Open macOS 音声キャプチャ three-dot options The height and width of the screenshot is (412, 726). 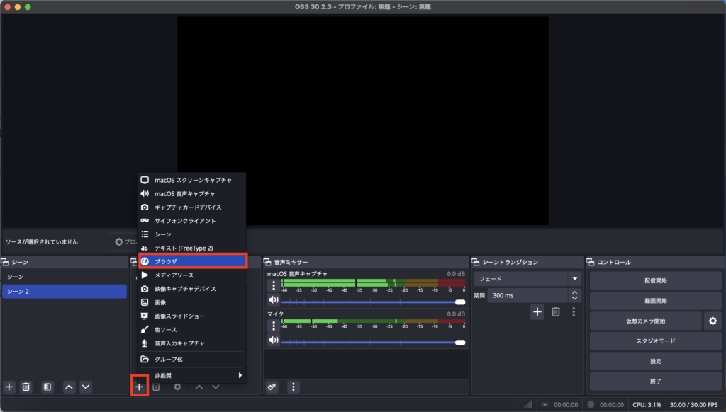(x=274, y=285)
